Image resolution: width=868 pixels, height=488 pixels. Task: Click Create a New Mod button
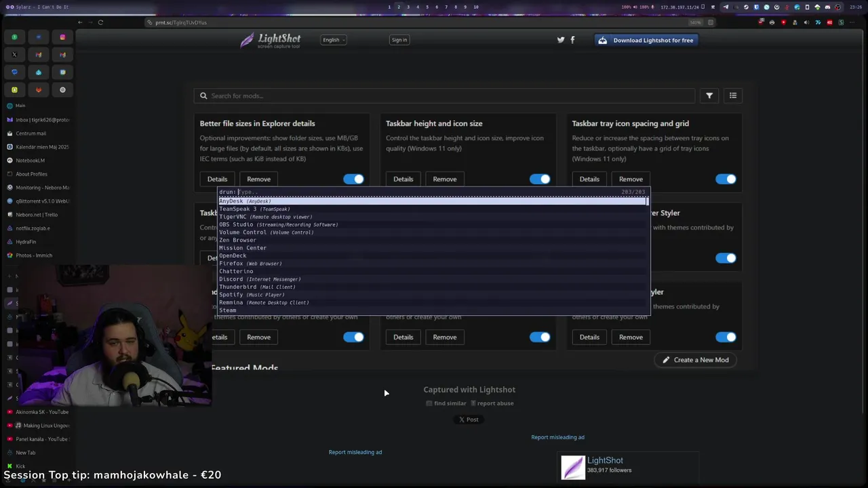click(x=696, y=360)
